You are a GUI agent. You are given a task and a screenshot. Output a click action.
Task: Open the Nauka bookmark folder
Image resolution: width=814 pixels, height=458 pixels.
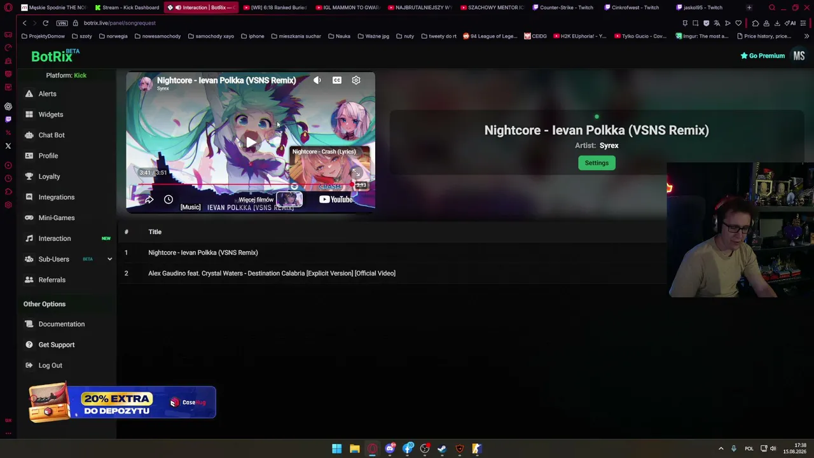tap(339, 36)
